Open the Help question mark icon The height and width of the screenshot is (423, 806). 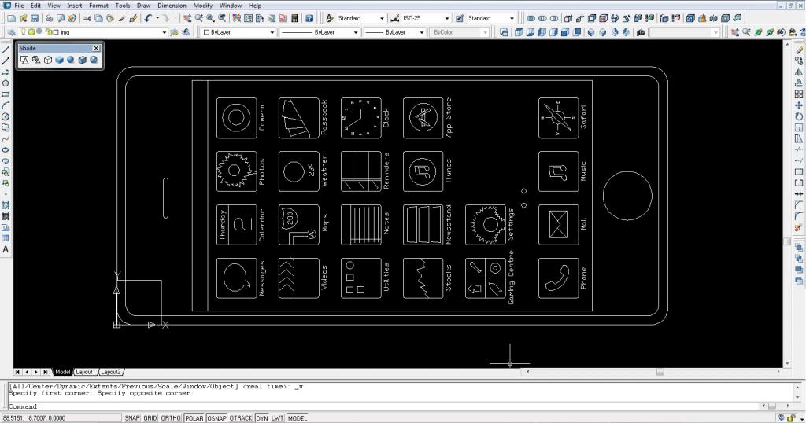[309, 18]
